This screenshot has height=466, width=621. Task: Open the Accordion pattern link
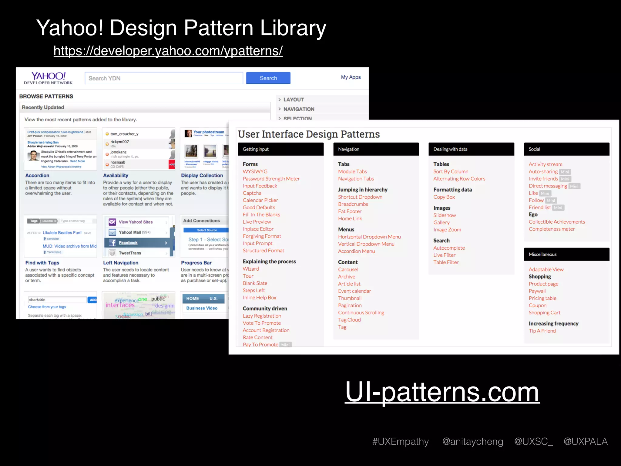37,175
